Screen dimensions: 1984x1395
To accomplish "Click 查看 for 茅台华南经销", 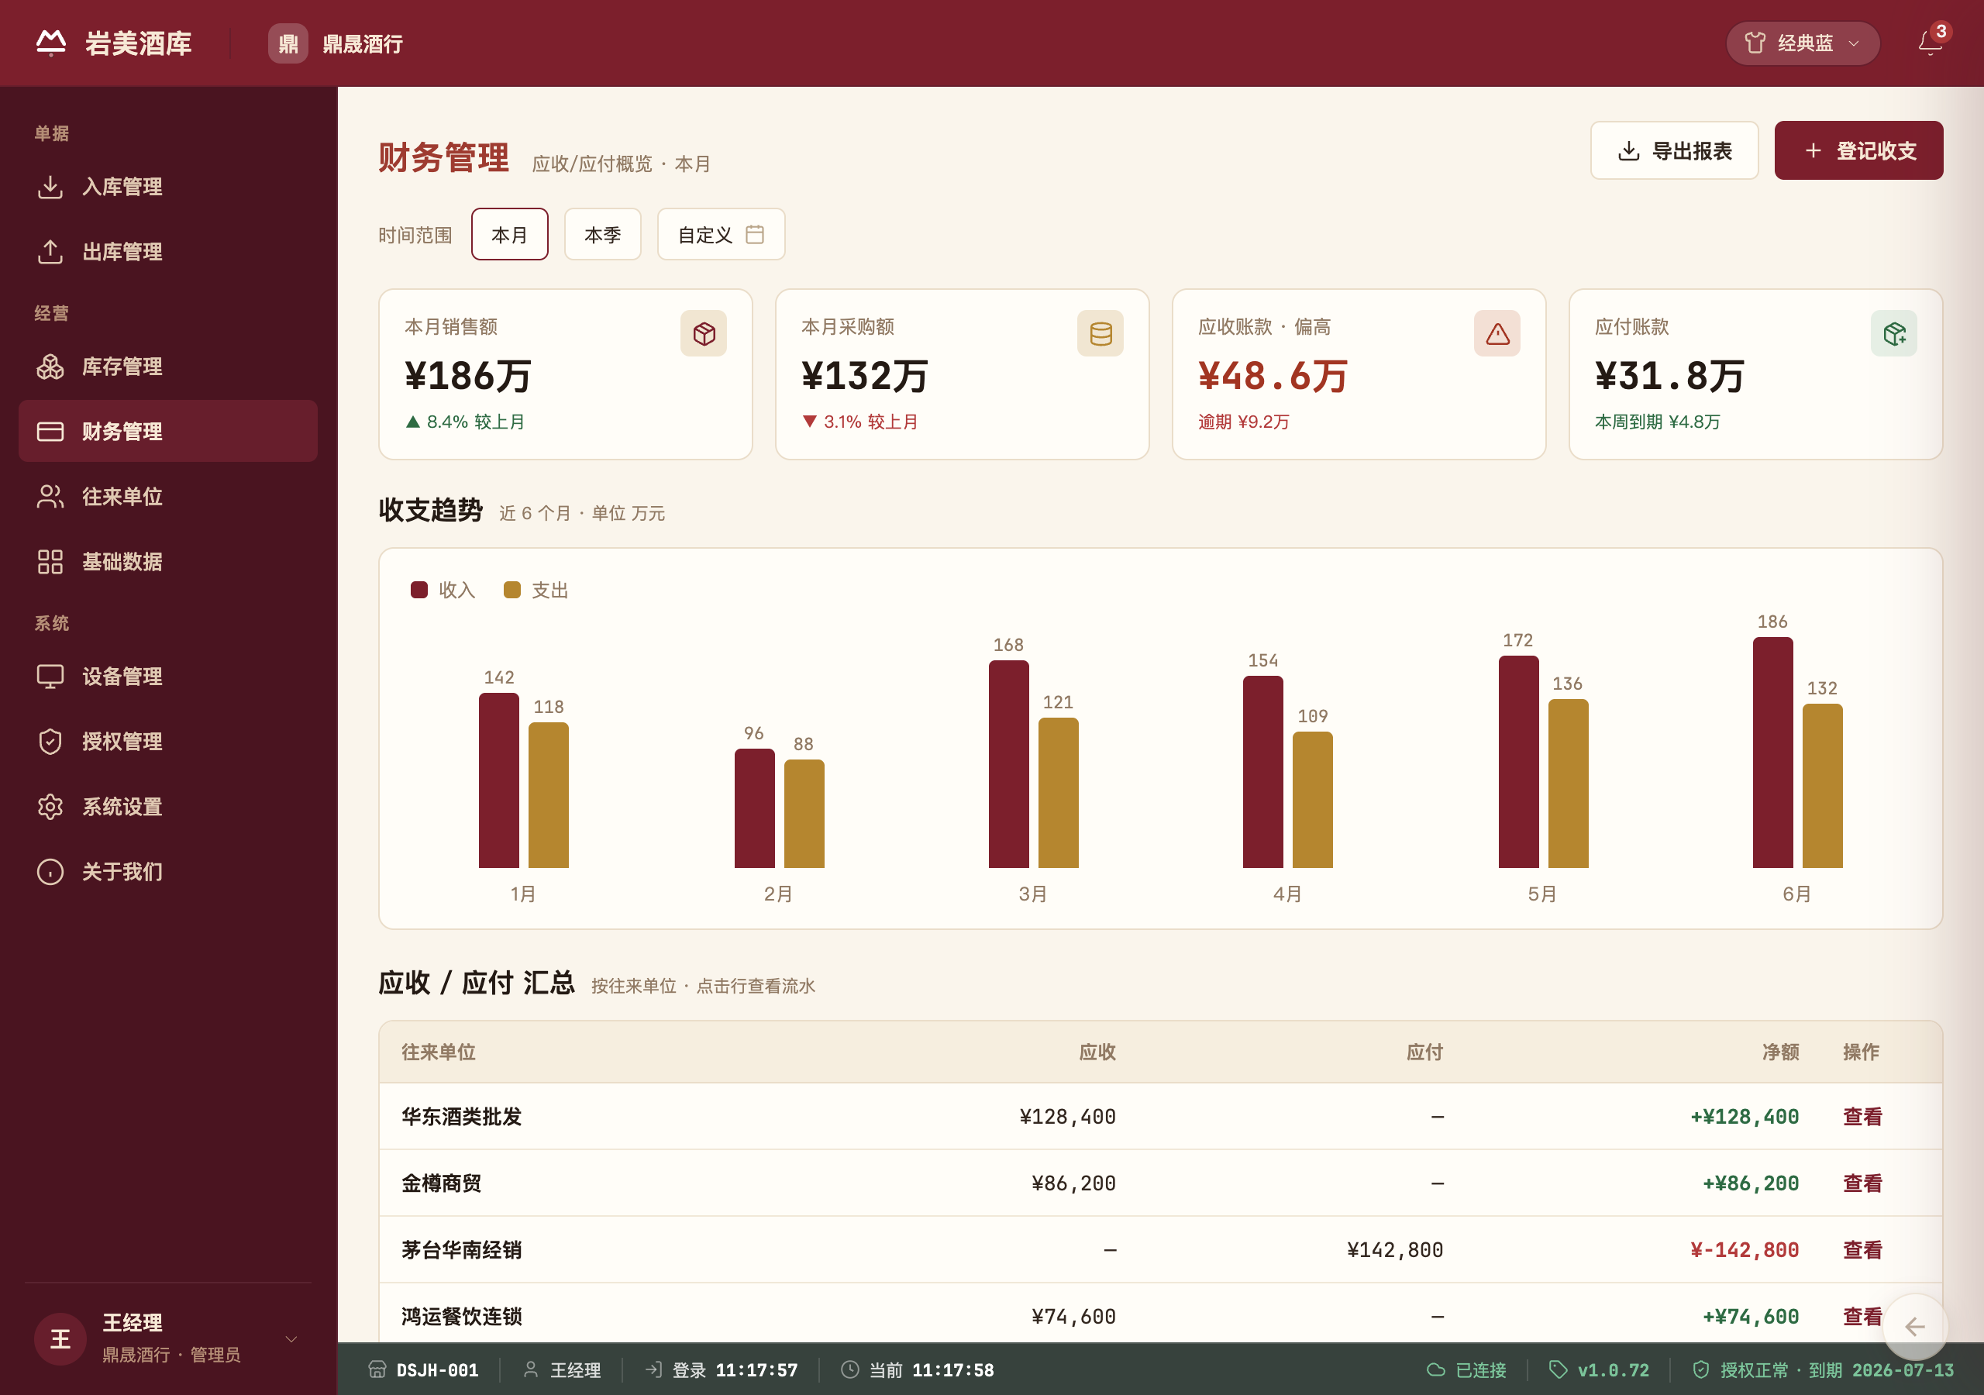I will coord(1862,1250).
